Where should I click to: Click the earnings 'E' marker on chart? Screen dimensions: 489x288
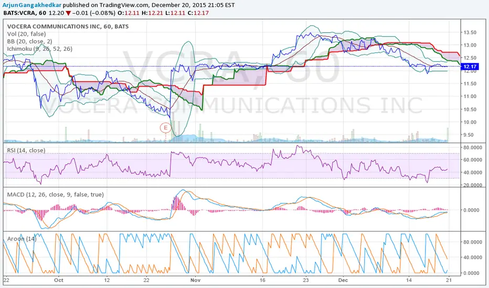tap(166, 128)
